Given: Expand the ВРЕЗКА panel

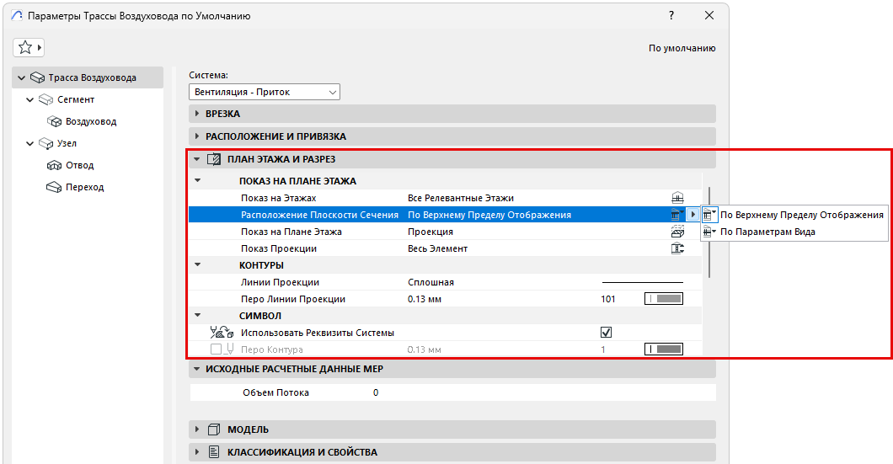Looking at the screenshot, I should point(197,114).
